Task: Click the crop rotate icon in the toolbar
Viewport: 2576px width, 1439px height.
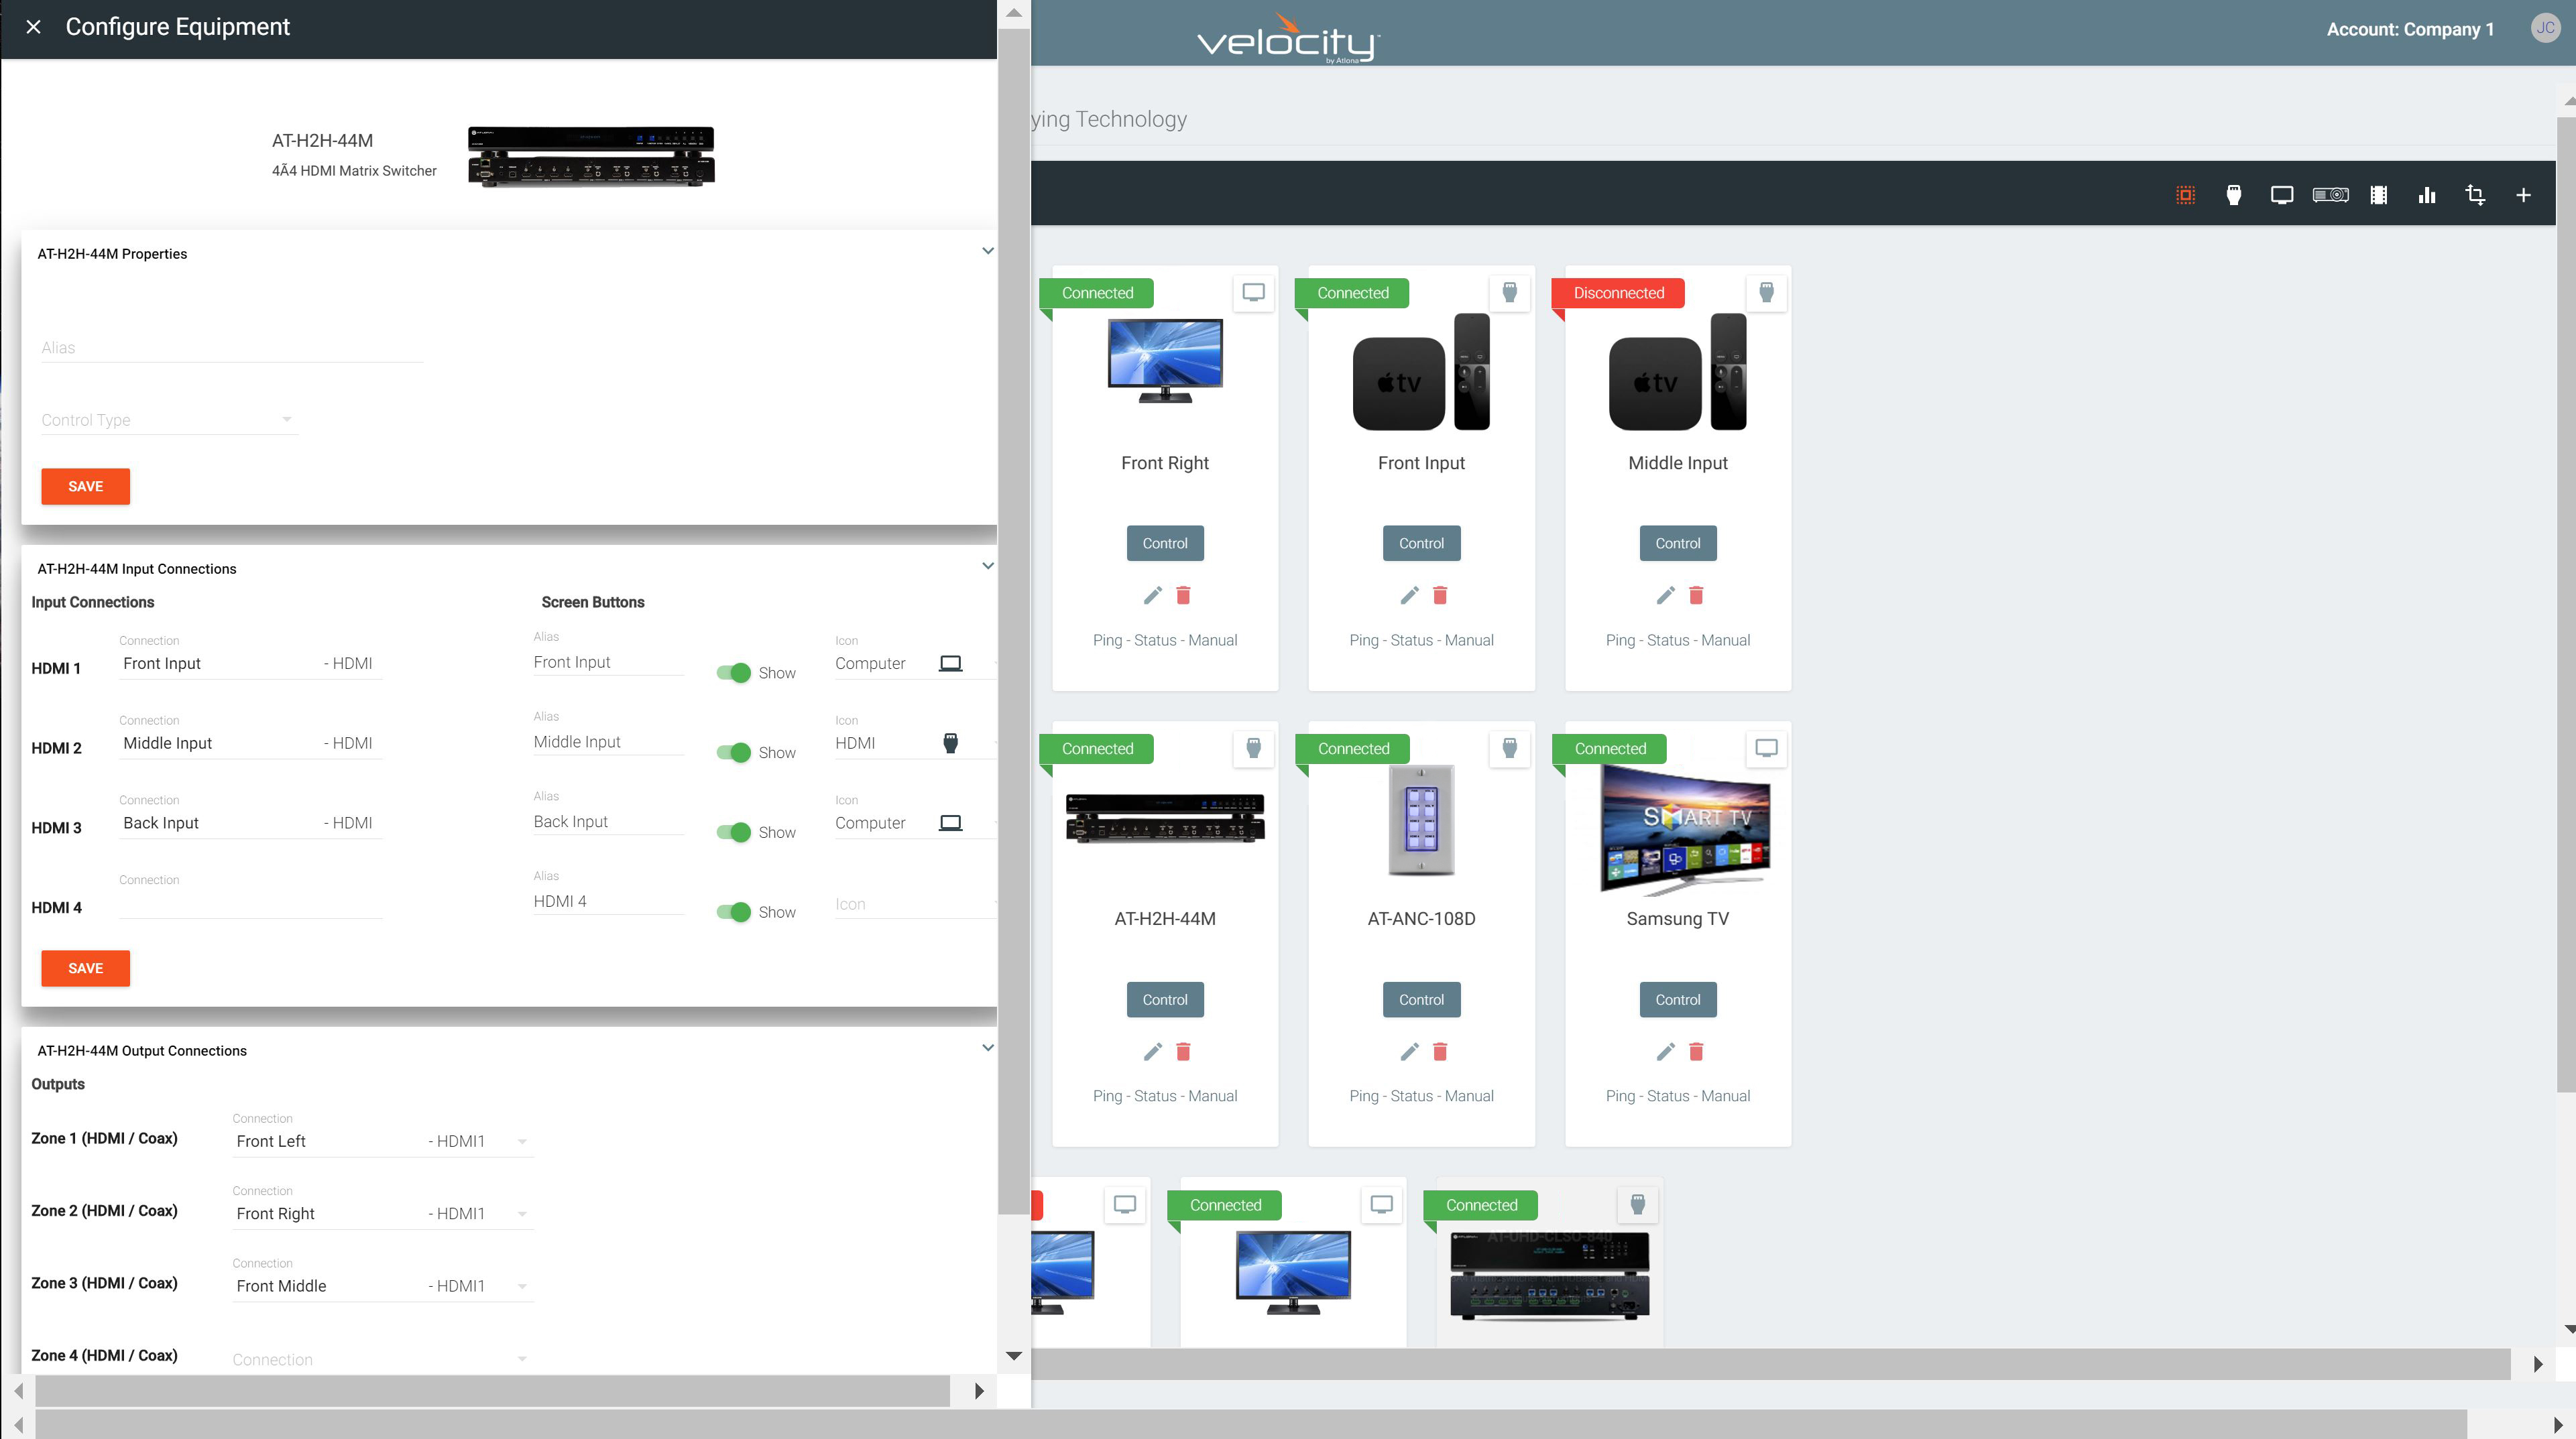Action: click(x=2475, y=195)
